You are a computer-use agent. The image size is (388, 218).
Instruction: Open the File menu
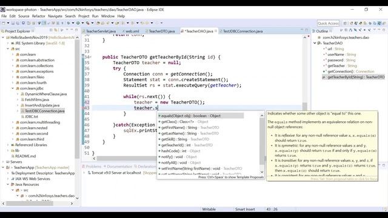[x=4, y=16]
